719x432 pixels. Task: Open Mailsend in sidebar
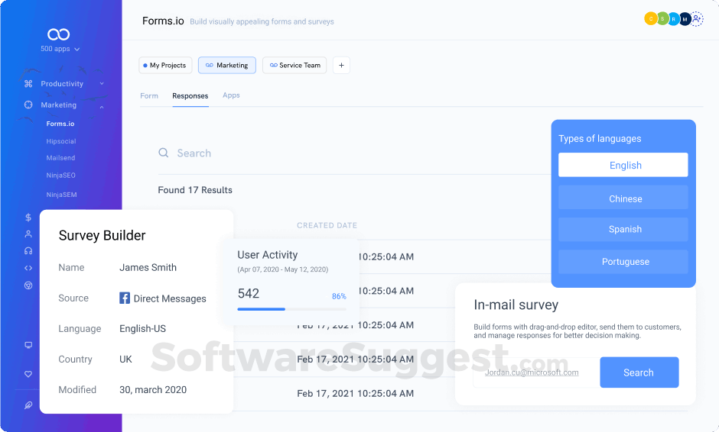(60, 158)
